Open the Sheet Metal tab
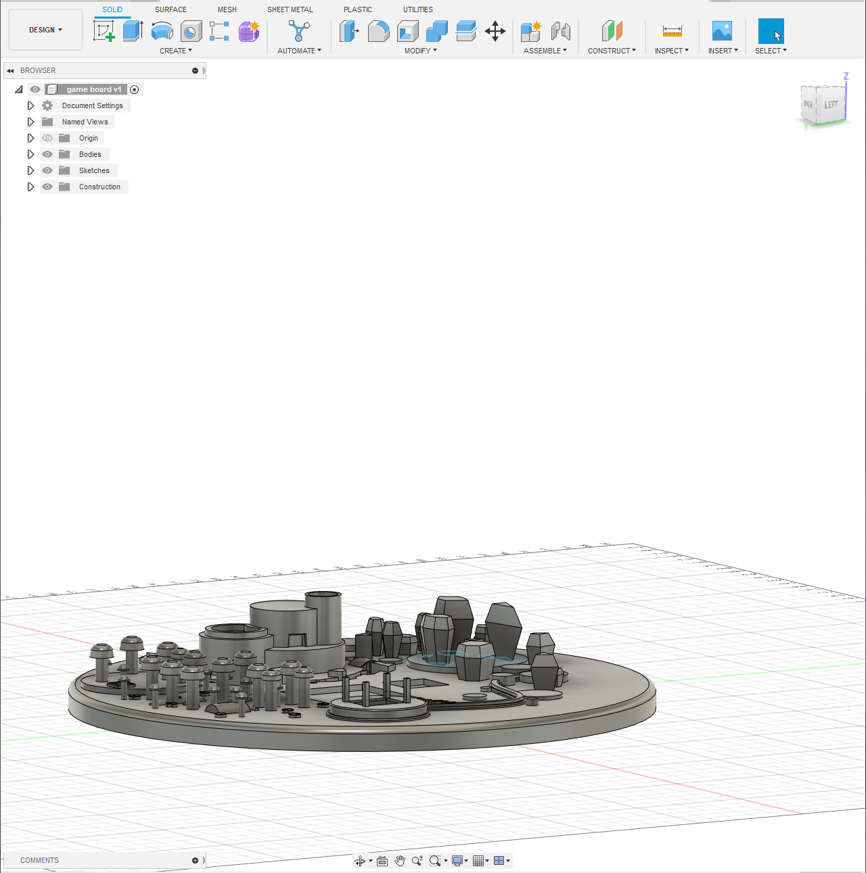The image size is (866, 873). click(290, 9)
